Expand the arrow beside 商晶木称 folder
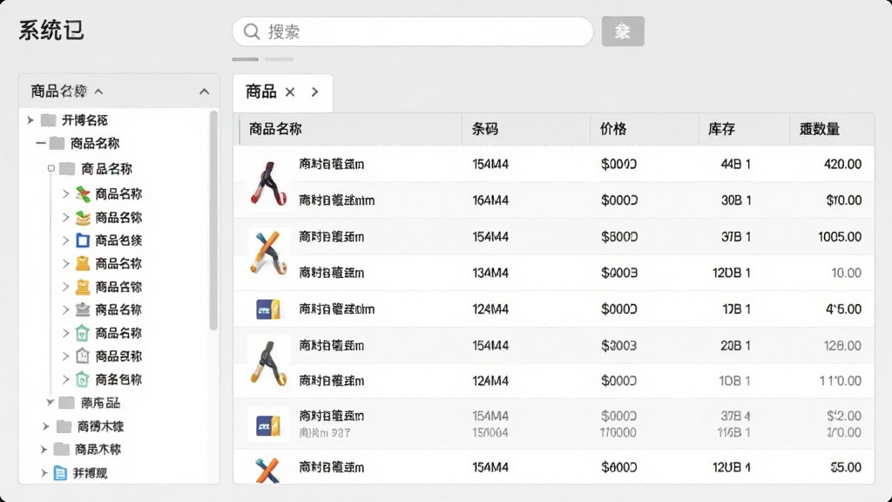 pos(44,450)
